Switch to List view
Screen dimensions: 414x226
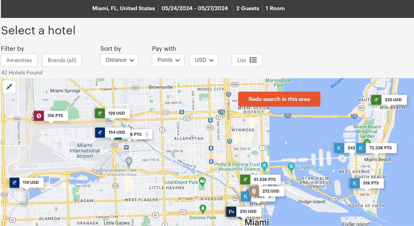247,60
